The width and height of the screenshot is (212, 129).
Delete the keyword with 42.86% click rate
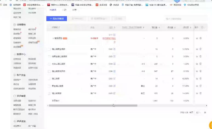point(200,79)
